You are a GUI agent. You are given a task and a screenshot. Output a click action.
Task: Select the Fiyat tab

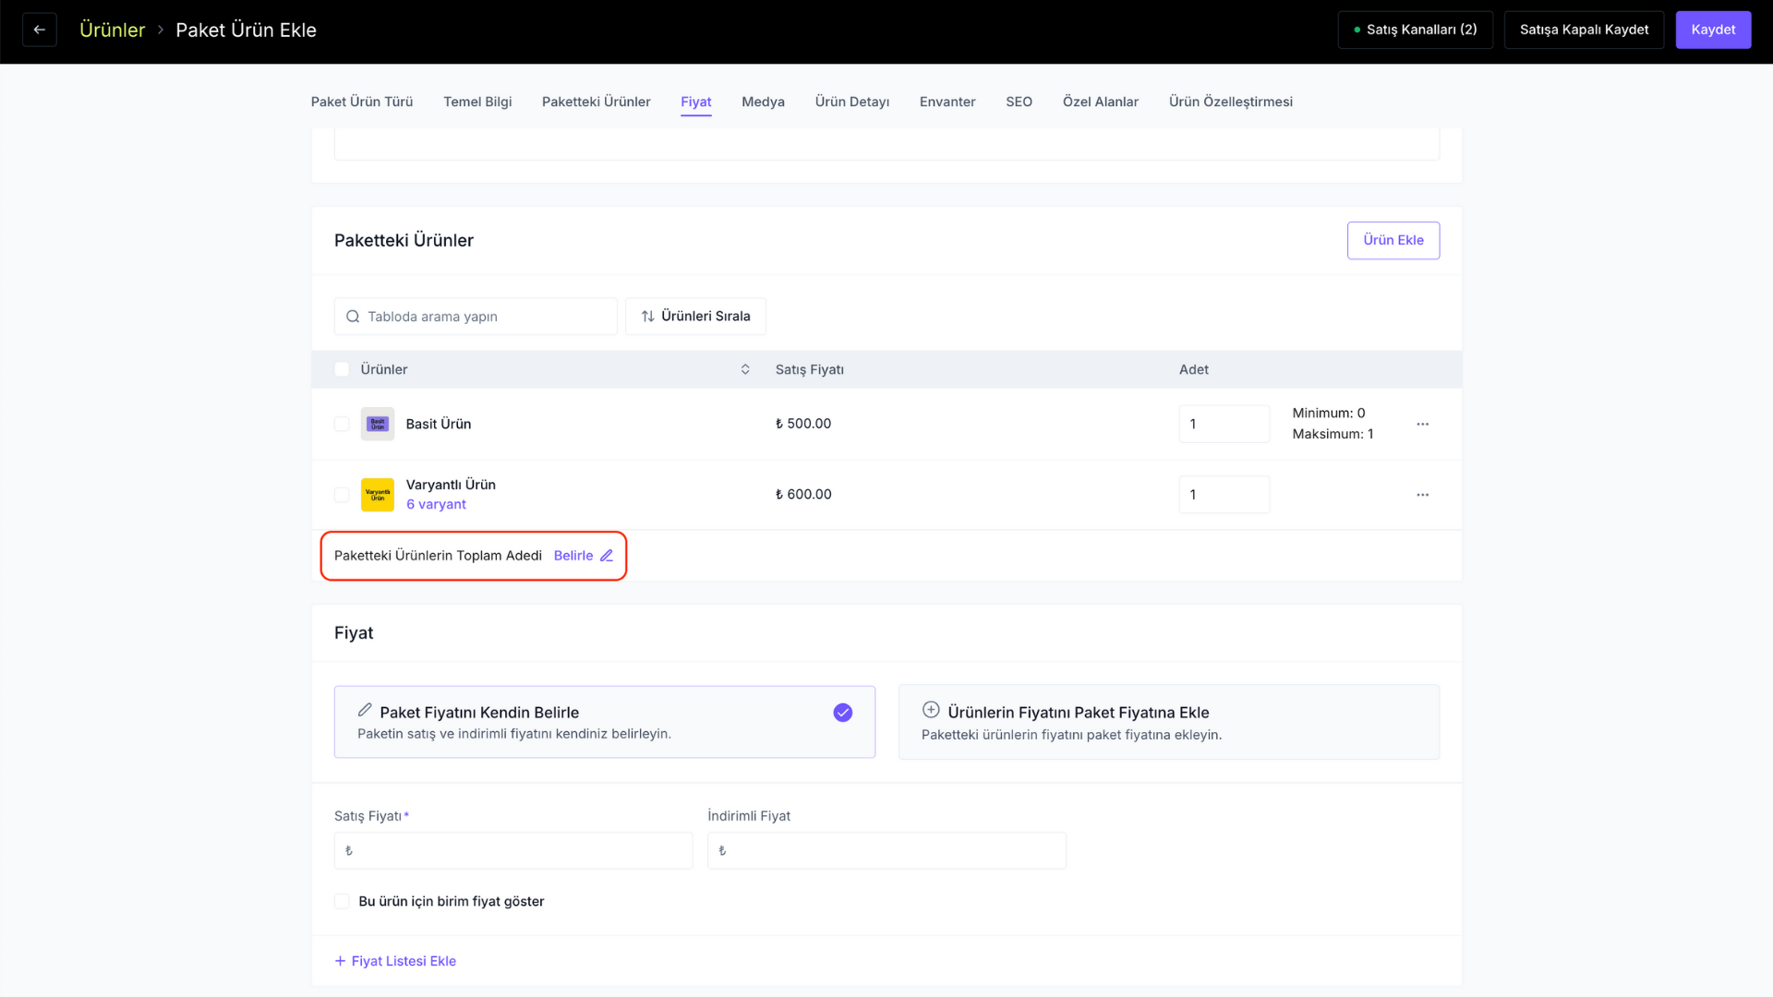coord(696,102)
